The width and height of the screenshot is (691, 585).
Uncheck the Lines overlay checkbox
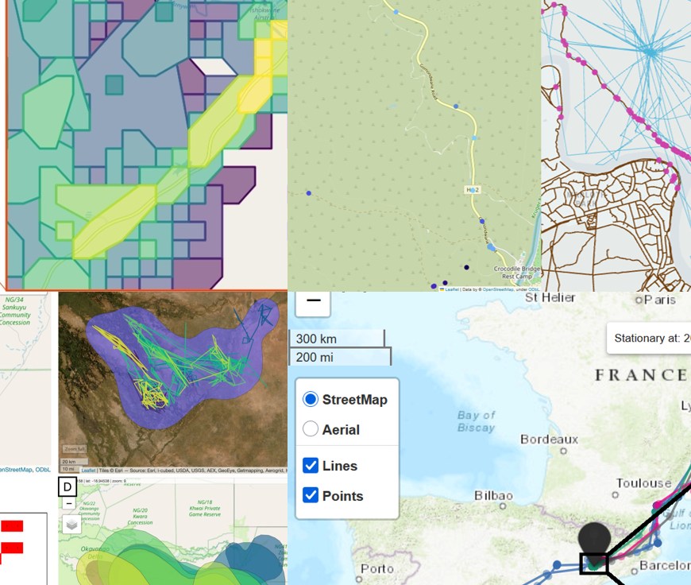pyautogui.click(x=311, y=466)
